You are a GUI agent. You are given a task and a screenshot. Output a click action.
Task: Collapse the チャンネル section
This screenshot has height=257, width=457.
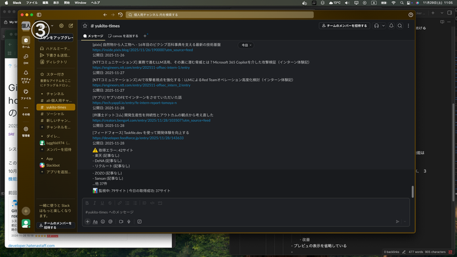point(41,93)
